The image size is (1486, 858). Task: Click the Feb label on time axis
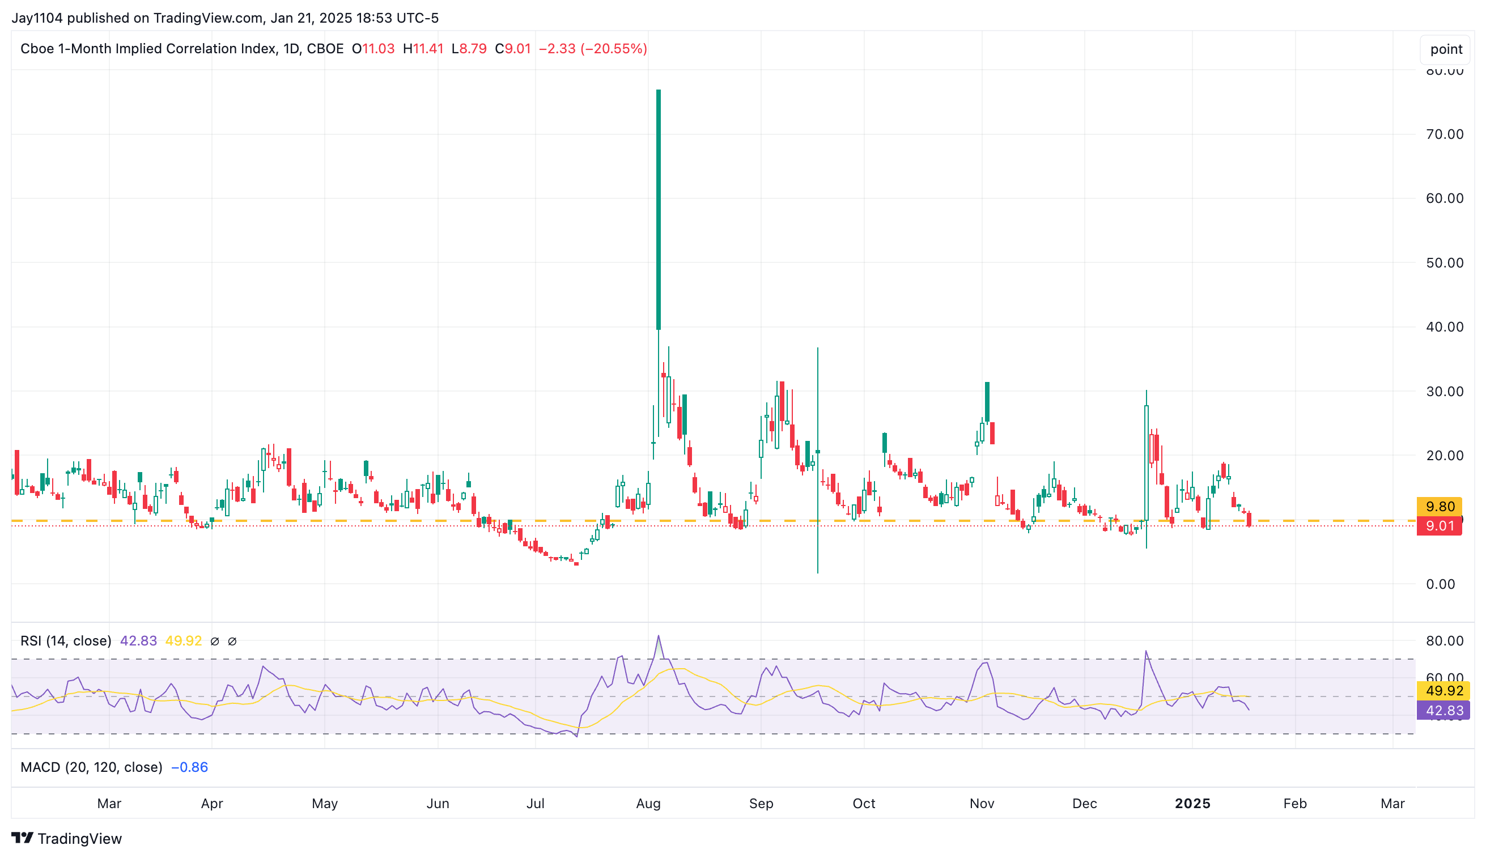[1294, 803]
